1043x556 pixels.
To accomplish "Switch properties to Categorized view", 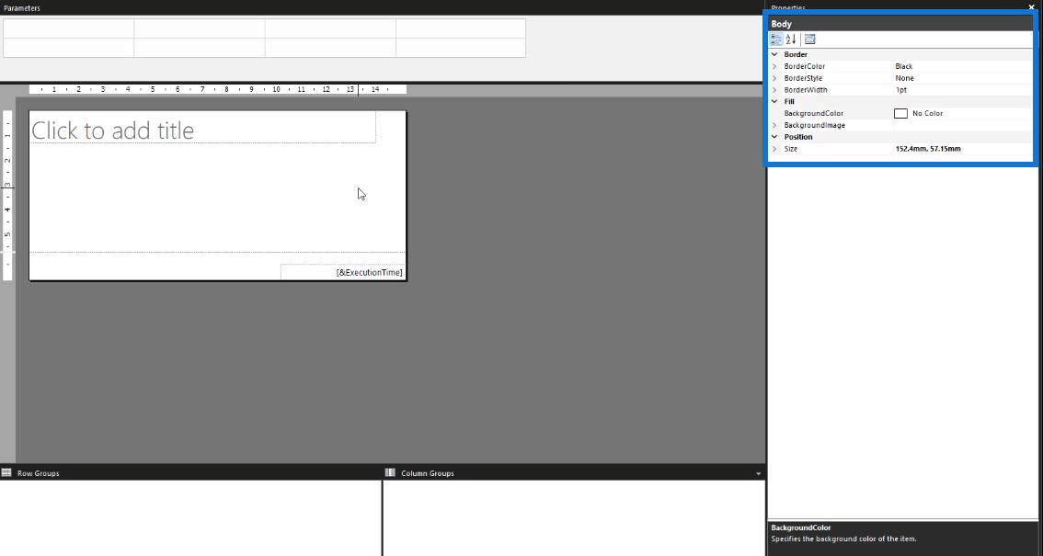I will (x=776, y=40).
